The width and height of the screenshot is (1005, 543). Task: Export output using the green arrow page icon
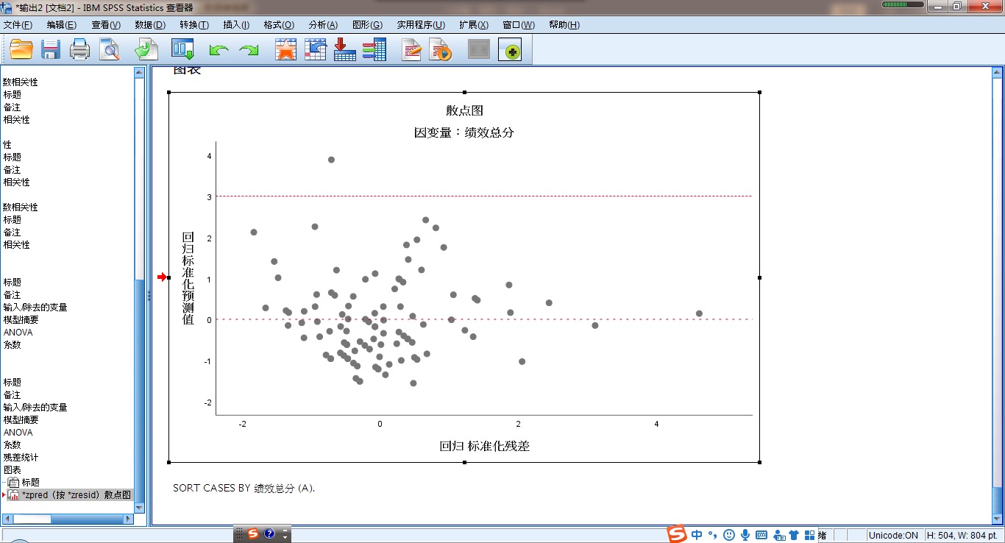point(146,49)
